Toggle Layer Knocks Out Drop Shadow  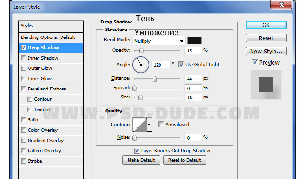coord(137,151)
